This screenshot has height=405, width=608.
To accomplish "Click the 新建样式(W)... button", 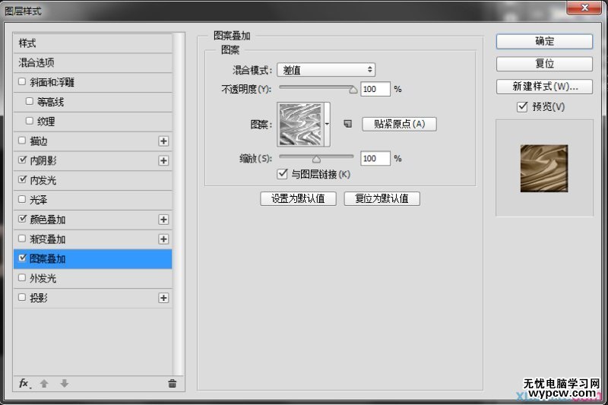I will 544,87.
